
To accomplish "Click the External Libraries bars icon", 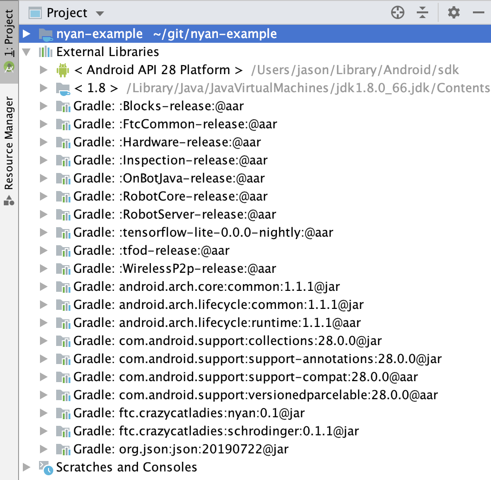I will [45, 52].
